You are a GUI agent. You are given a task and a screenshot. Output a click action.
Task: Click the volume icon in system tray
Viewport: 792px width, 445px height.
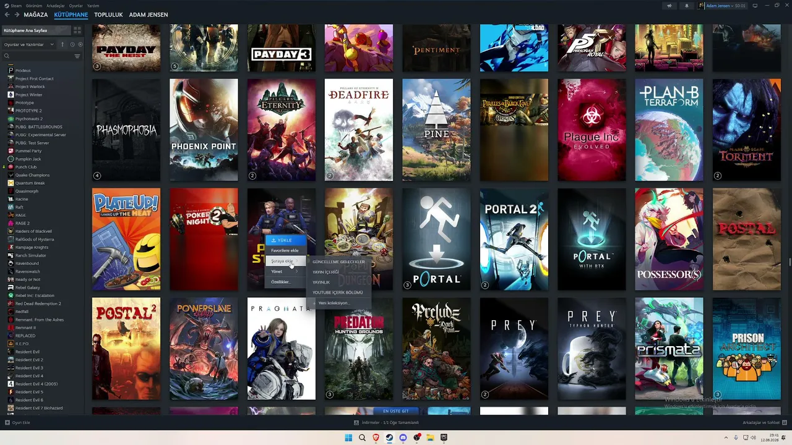tap(753, 438)
